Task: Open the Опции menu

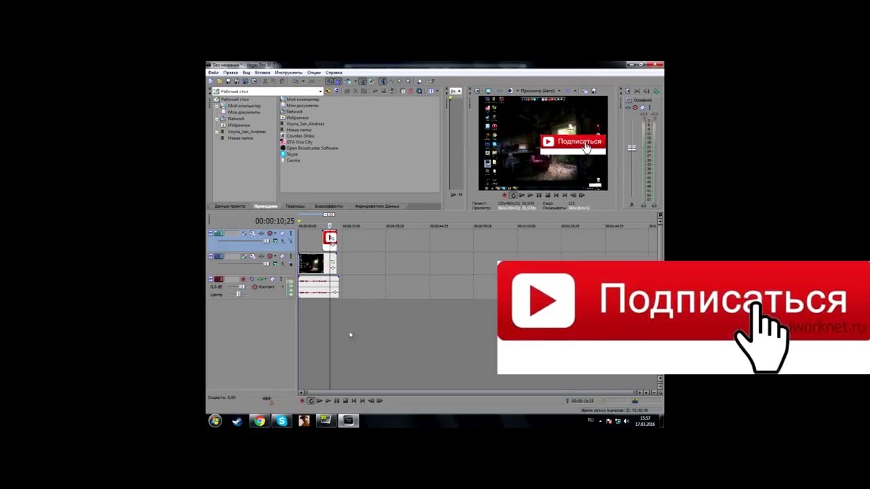Action: click(314, 73)
